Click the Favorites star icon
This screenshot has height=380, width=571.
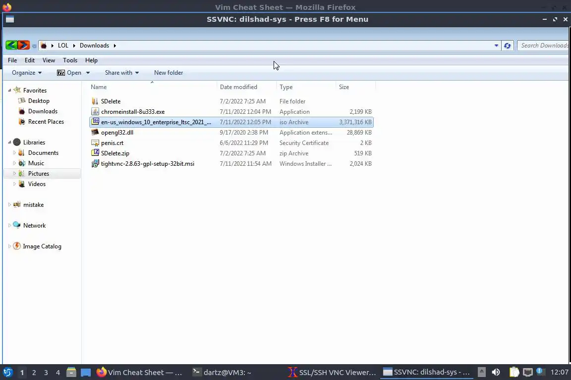(17, 90)
